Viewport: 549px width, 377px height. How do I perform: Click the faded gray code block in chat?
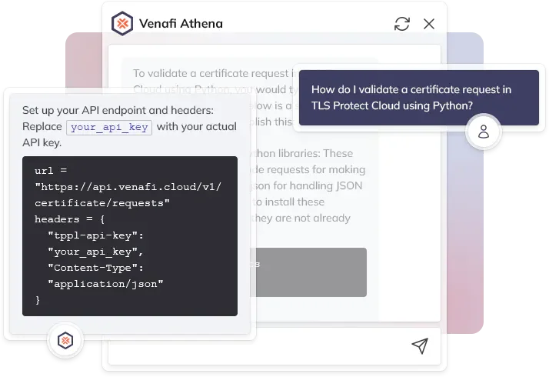(x=309, y=272)
